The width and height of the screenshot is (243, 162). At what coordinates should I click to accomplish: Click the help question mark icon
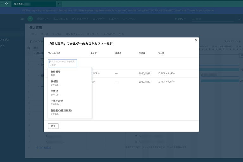(240, 19)
